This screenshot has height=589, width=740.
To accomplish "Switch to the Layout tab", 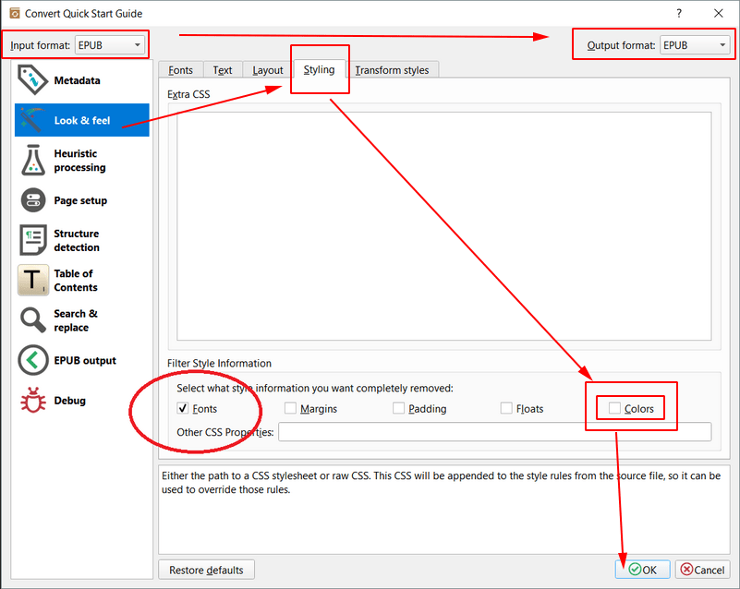I will (x=268, y=70).
